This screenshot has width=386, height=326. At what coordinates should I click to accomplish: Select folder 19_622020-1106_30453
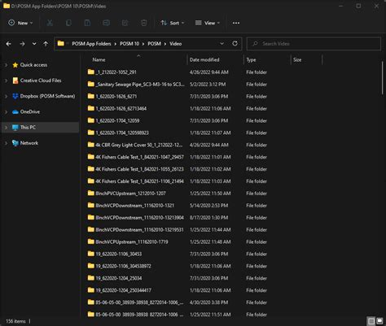point(115,254)
